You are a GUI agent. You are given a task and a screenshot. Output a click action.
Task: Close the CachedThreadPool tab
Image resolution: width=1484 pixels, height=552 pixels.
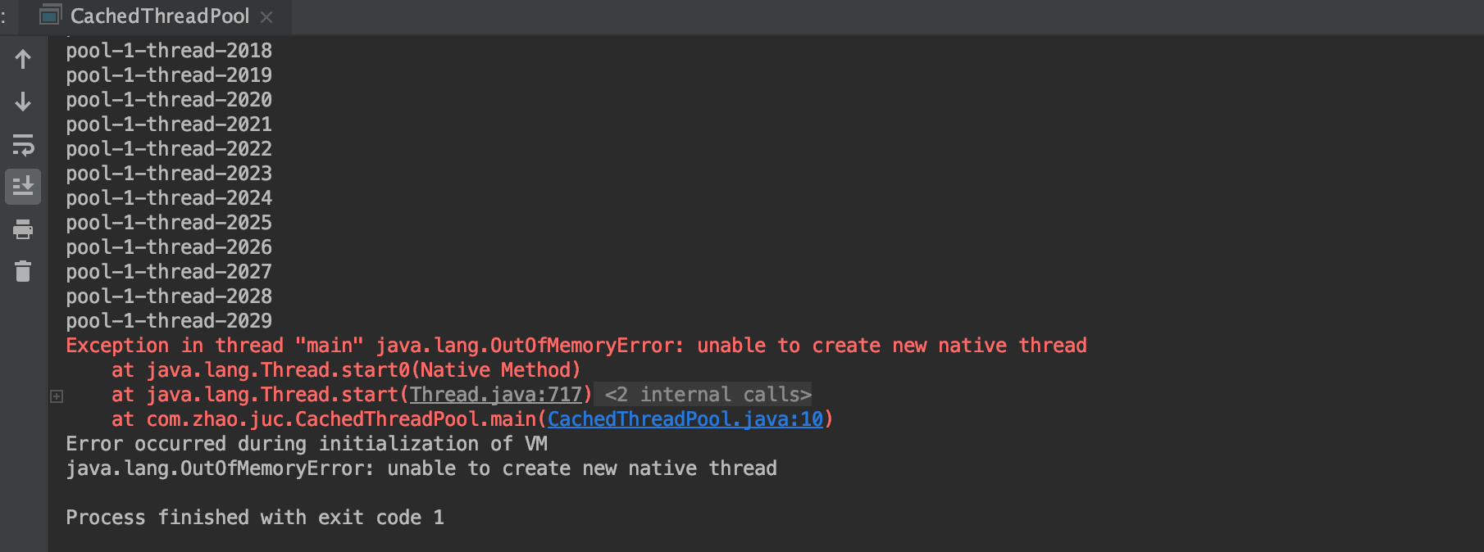point(266,16)
